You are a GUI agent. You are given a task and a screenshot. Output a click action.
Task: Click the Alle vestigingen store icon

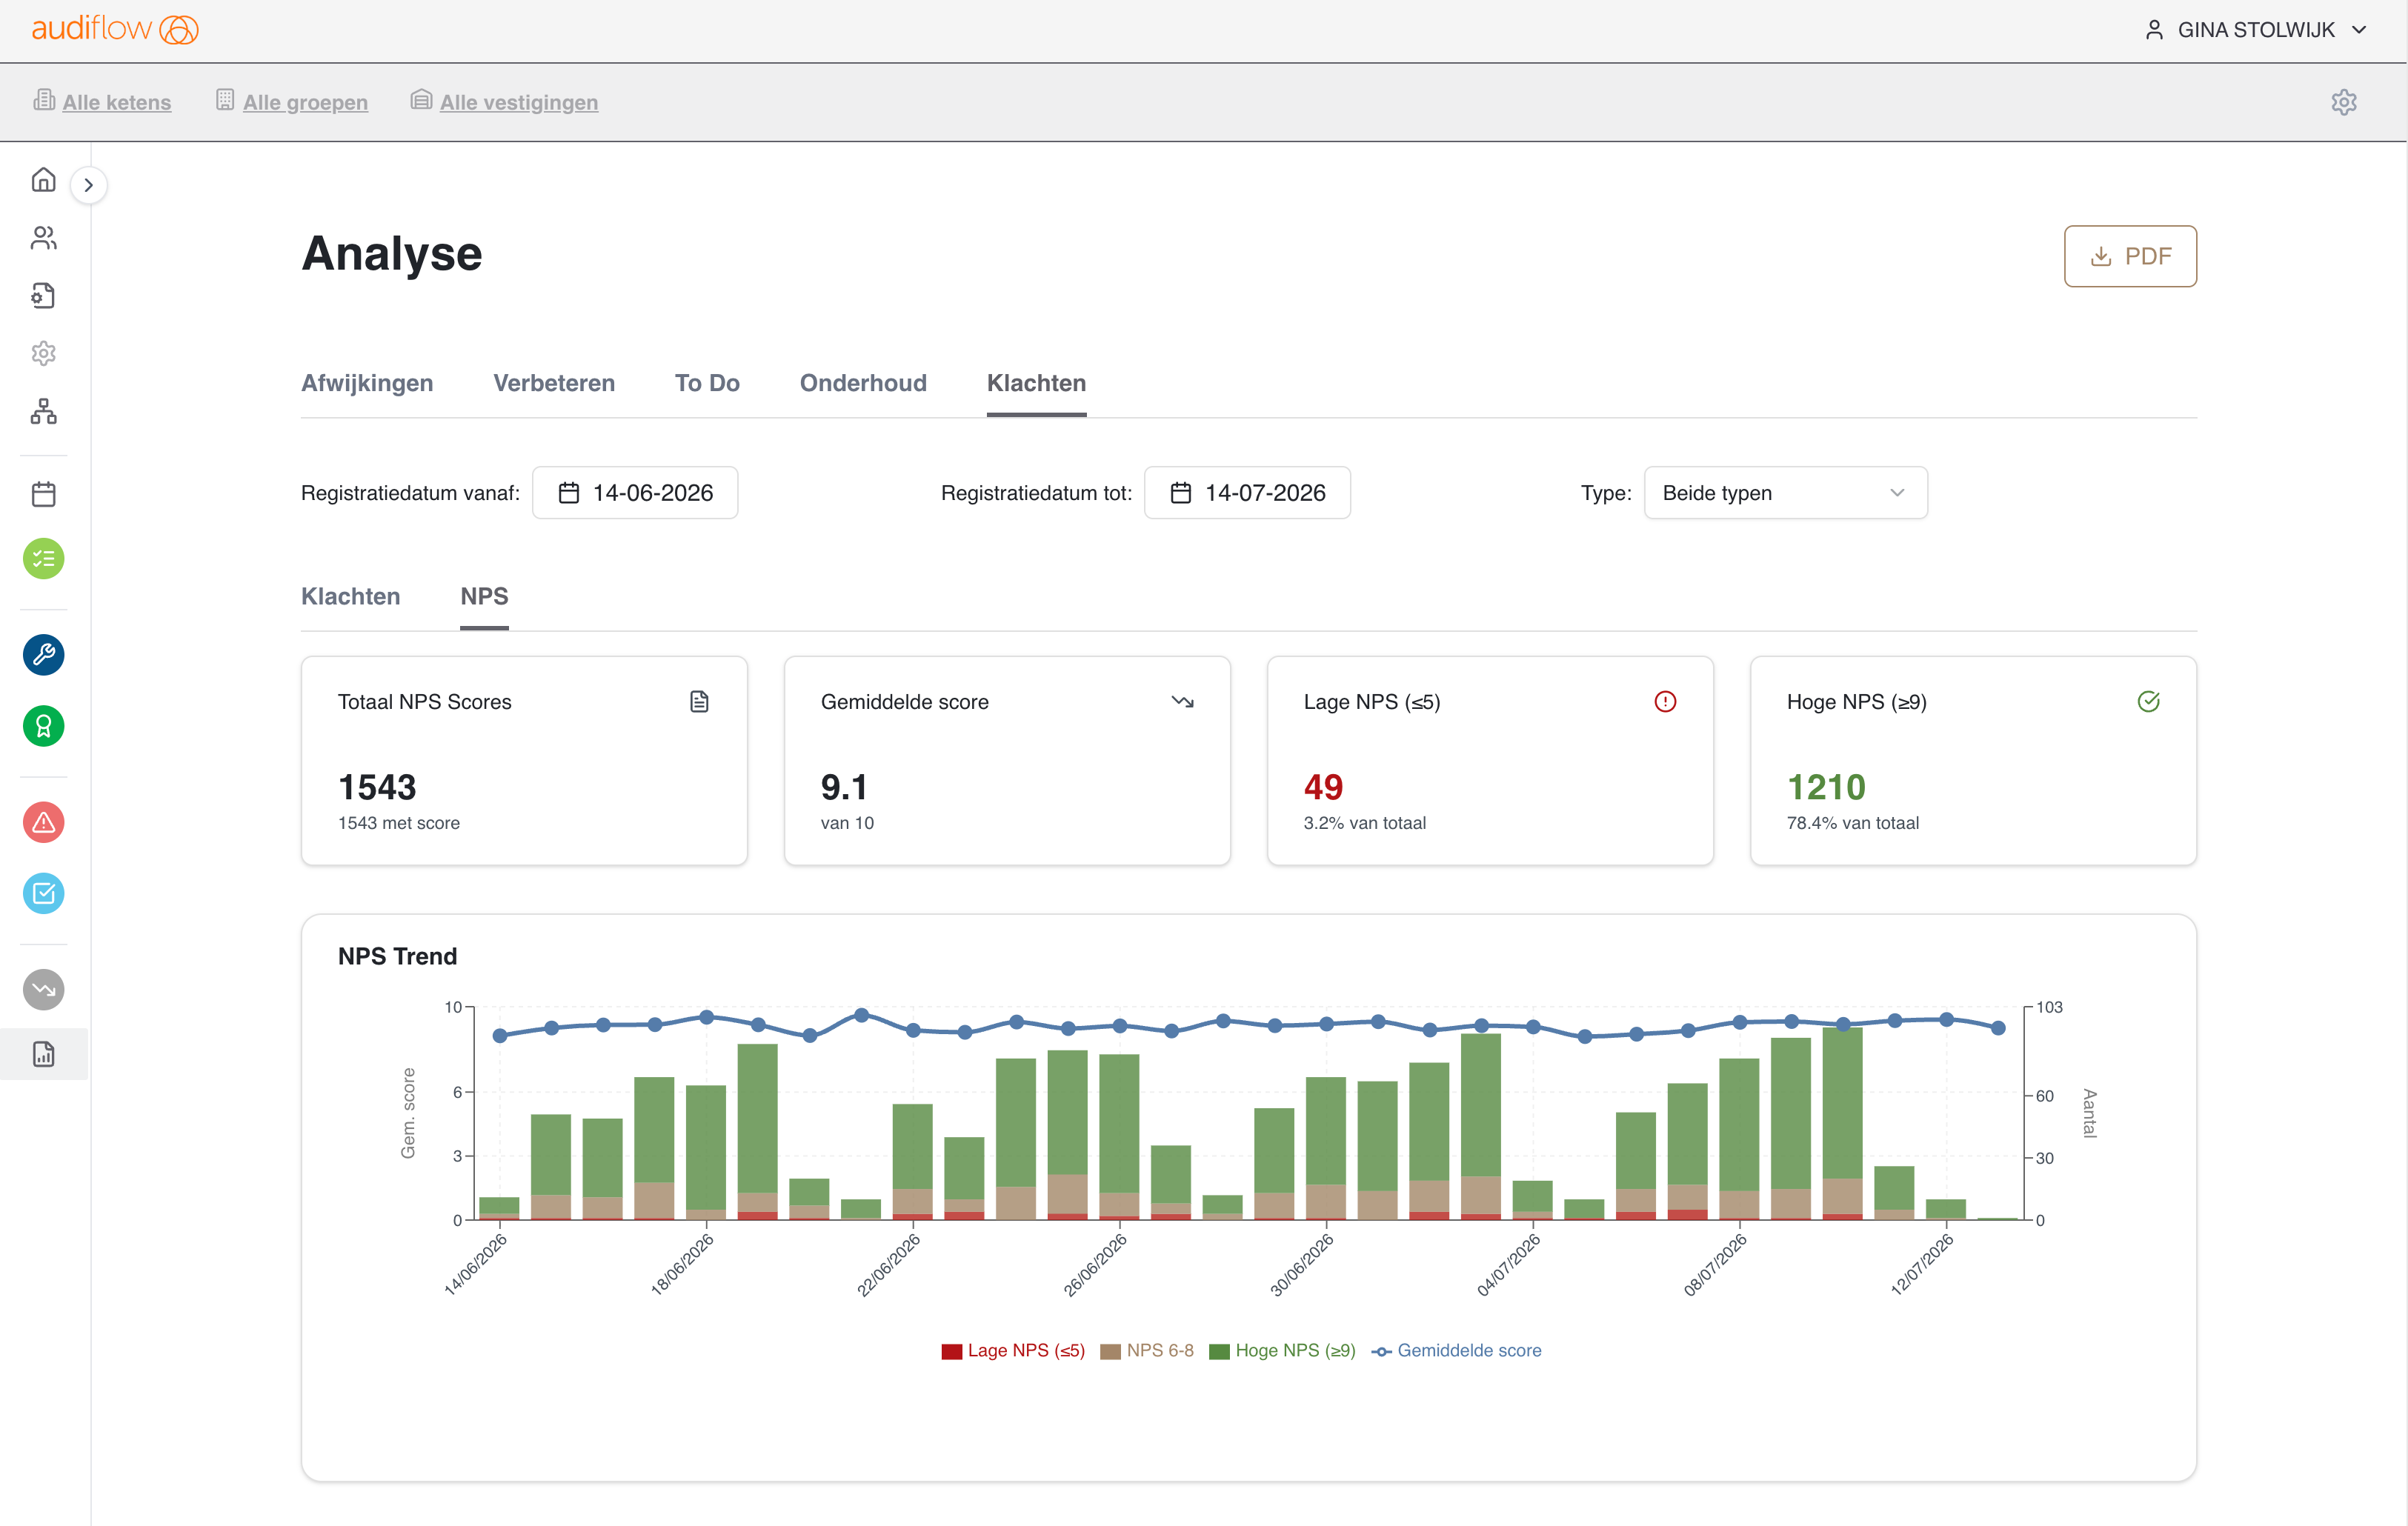click(421, 100)
